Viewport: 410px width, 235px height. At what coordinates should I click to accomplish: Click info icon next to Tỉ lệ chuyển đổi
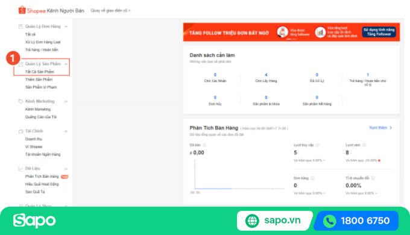373,178
